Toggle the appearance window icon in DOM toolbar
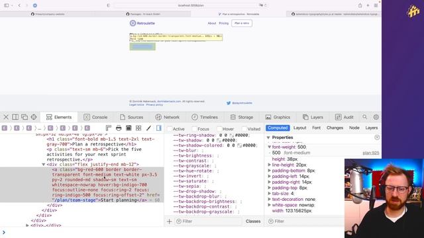 (129, 128)
